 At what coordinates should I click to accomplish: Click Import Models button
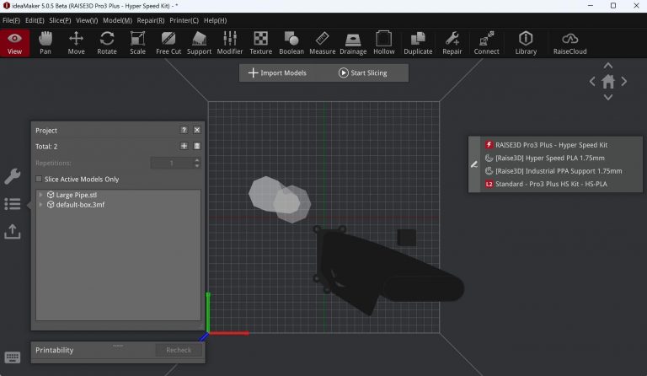(277, 73)
